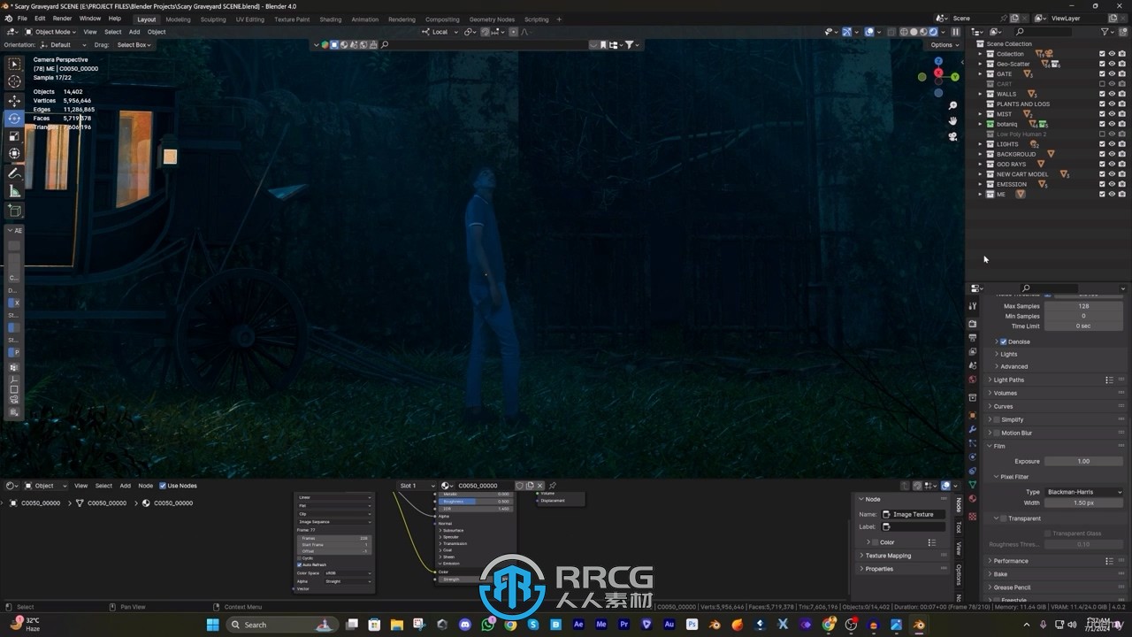This screenshot has height=637, width=1132.
Task: Open the Texture properties tab
Action: point(973,517)
